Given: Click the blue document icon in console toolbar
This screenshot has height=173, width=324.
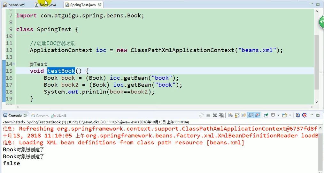Looking at the screenshot, I should point(298,115).
